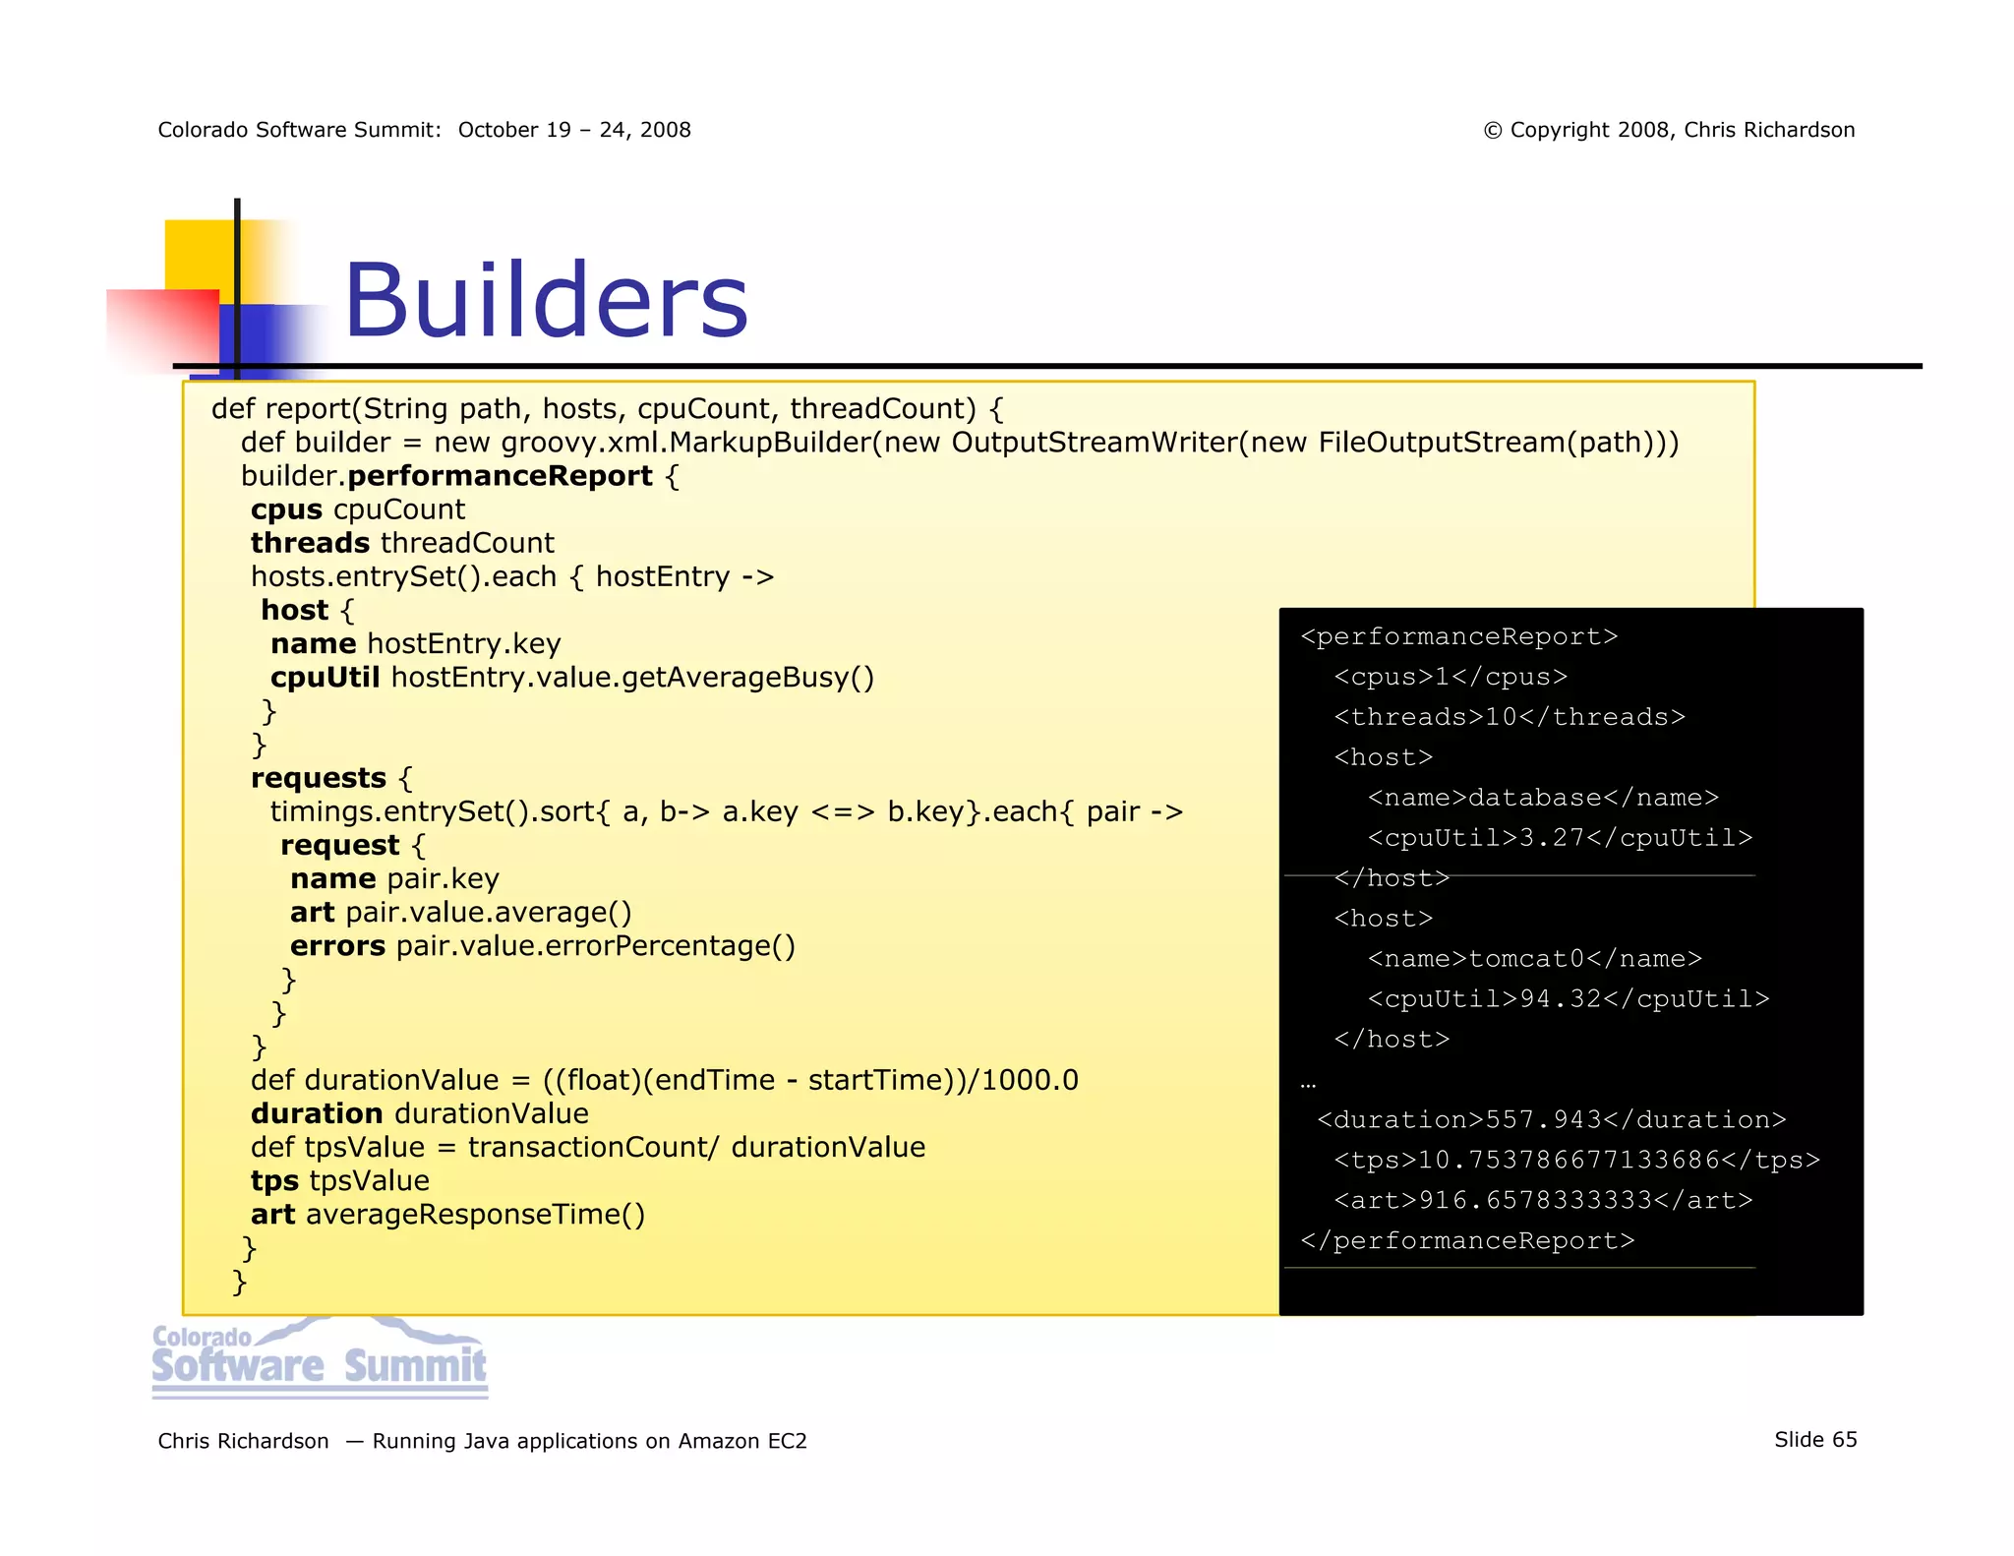Click the 'threads threadCount' code line
Screen dimensions: 2014x1556
(402, 543)
